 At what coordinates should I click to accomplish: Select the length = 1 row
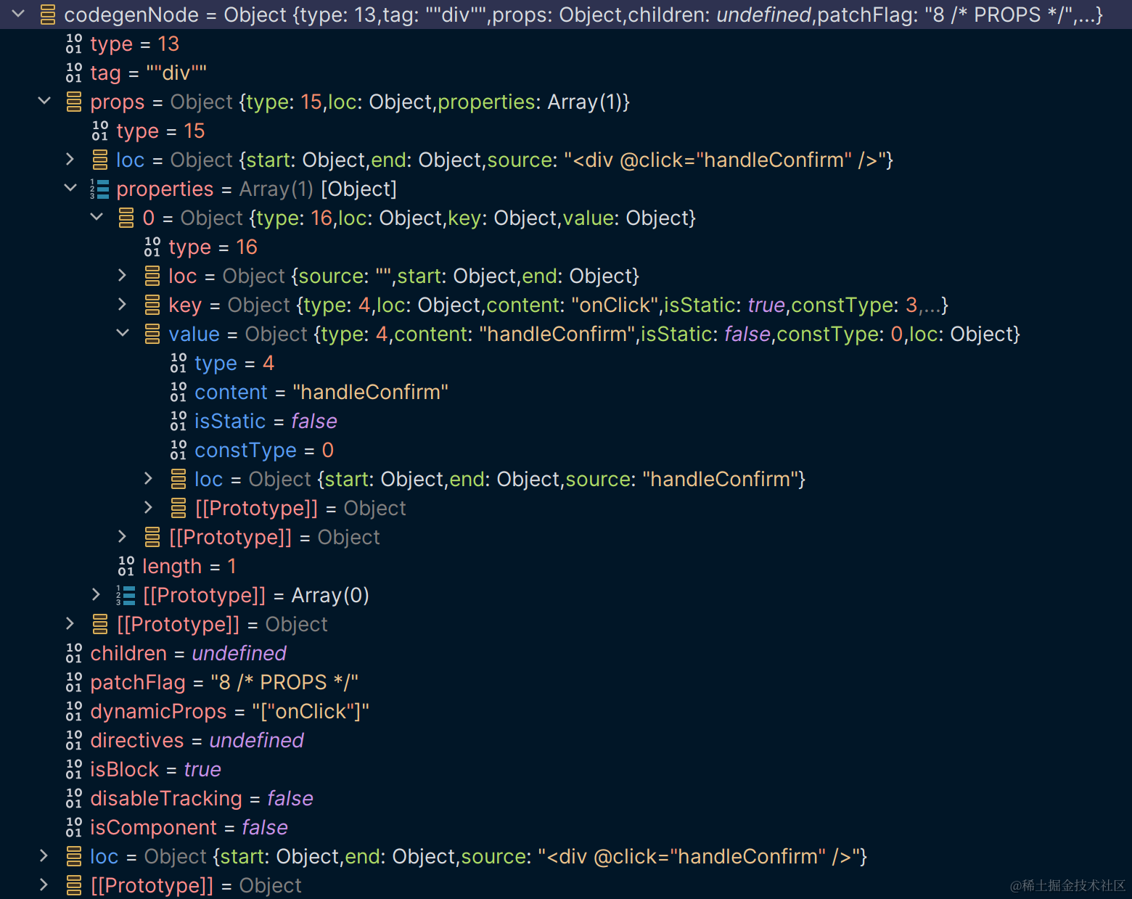[566, 566]
